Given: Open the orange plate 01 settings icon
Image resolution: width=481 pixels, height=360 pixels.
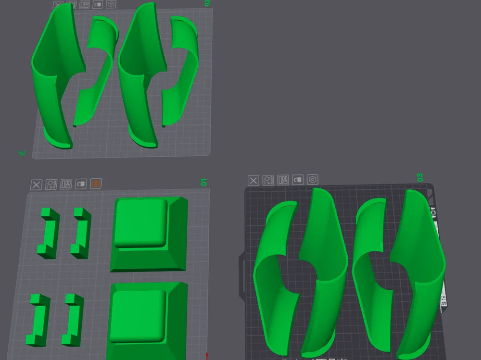Looking at the screenshot, I should (x=96, y=184).
